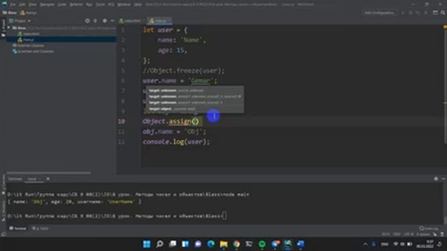Open the taskbar Search icon

click(x=160, y=244)
